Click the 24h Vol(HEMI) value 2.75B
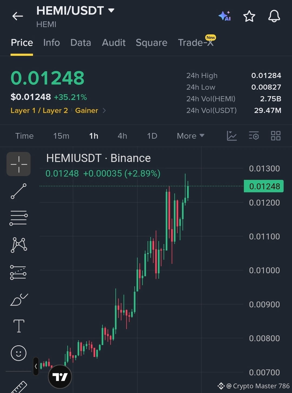 (x=270, y=99)
